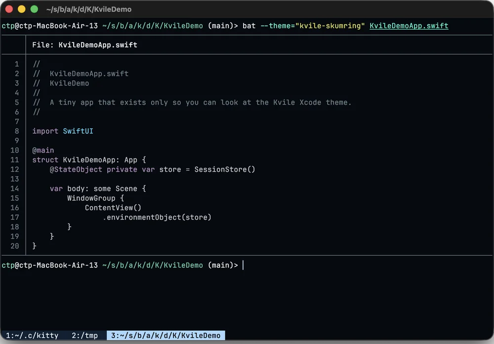Screen dimensions: 494x344
Task: Click the bottom shell prompt cursor
Action: (x=243, y=266)
